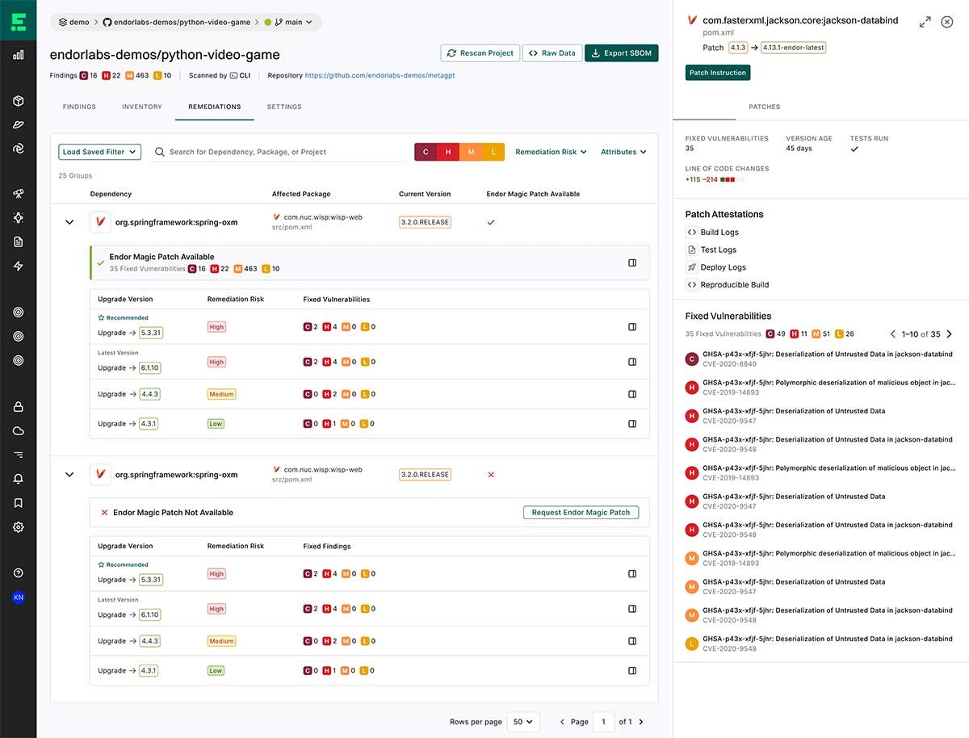Image resolution: width=969 pixels, height=738 pixels.
Task: Click the help question mark icon
Action: click(x=18, y=573)
